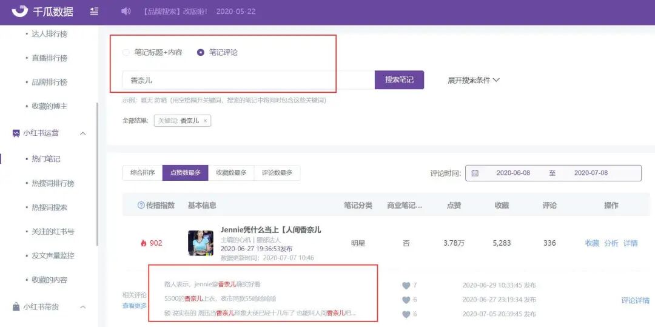
Task: Open 收藏的博主 in the sidebar
Action: coord(49,107)
